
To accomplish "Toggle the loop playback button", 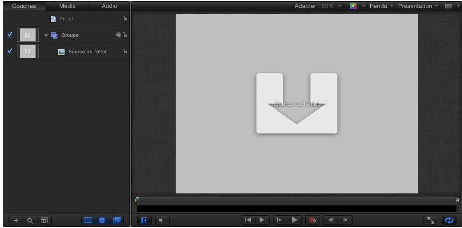I will pyautogui.click(x=449, y=220).
